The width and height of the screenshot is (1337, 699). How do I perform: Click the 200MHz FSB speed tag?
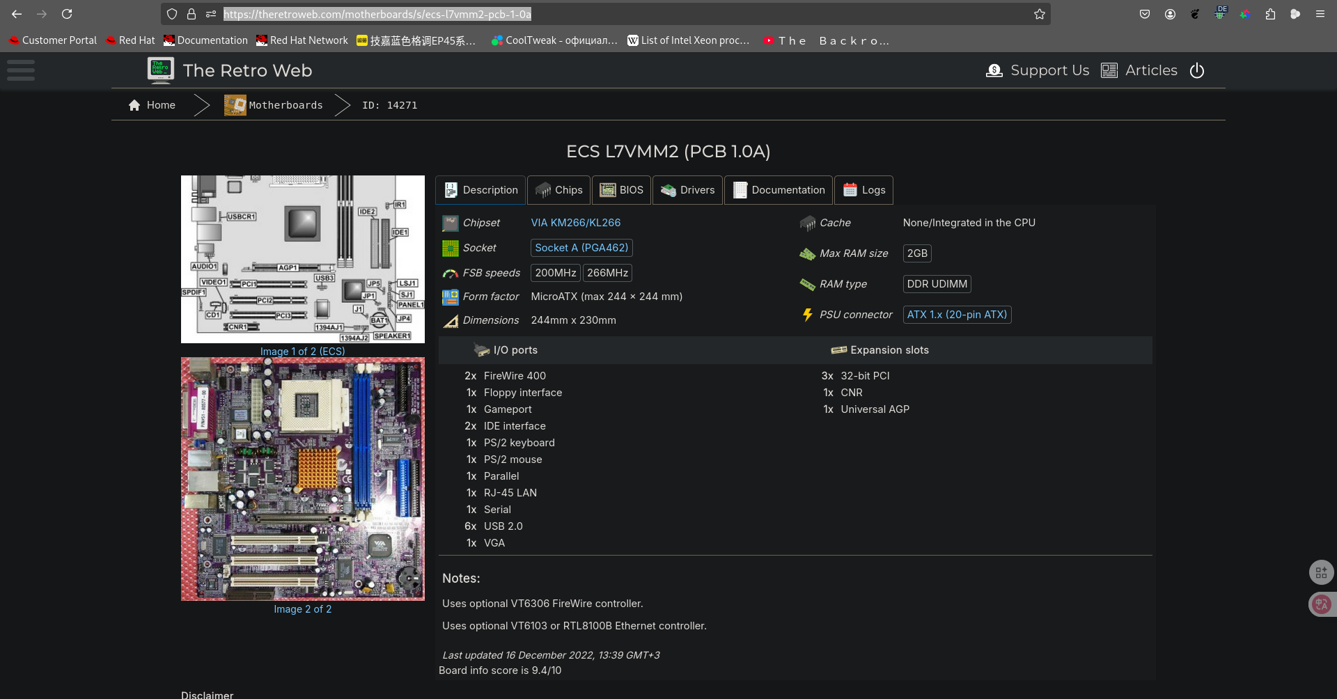(x=556, y=273)
